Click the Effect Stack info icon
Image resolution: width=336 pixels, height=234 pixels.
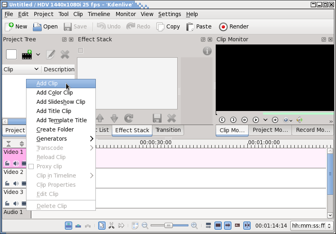pyautogui.click(x=207, y=51)
